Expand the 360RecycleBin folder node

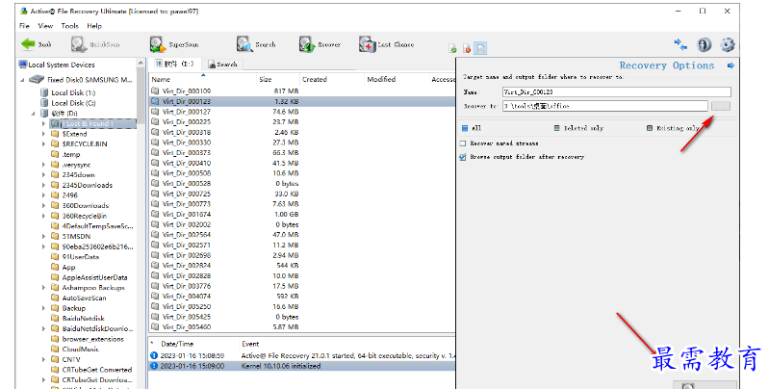point(43,216)
